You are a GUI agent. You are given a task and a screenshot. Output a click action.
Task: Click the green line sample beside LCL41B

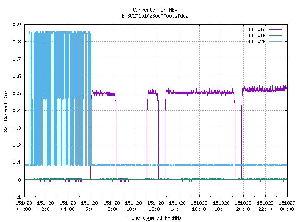point(275,35)
